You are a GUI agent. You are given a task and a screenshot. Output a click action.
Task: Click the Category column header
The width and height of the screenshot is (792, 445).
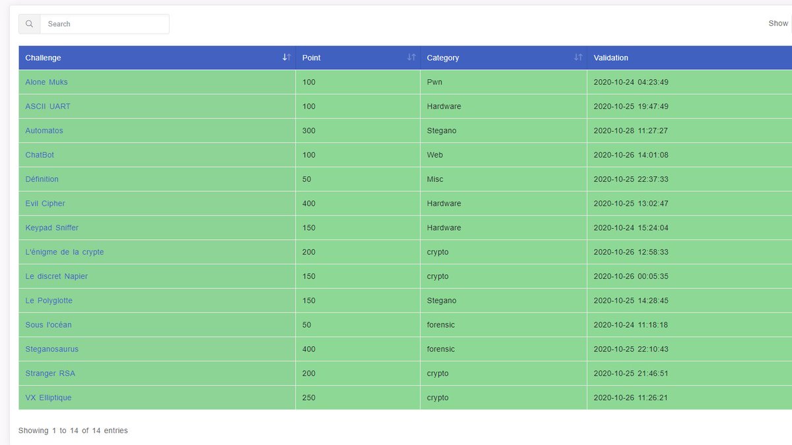(x=504, y=57)
